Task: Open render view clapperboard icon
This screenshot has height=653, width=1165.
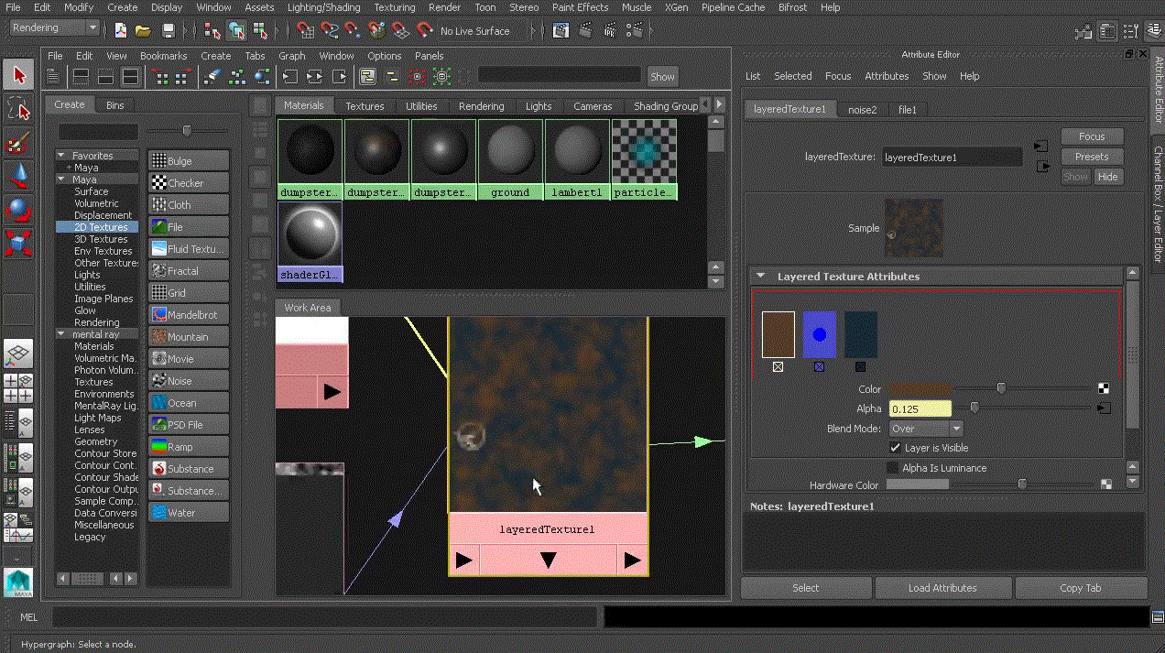Action: [x=561, y=30]
